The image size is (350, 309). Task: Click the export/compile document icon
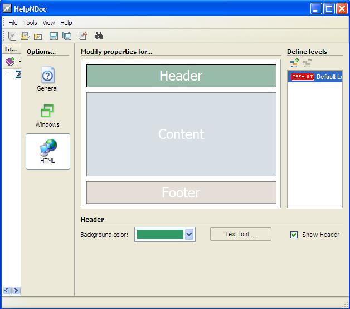click(x=83, y=36)
